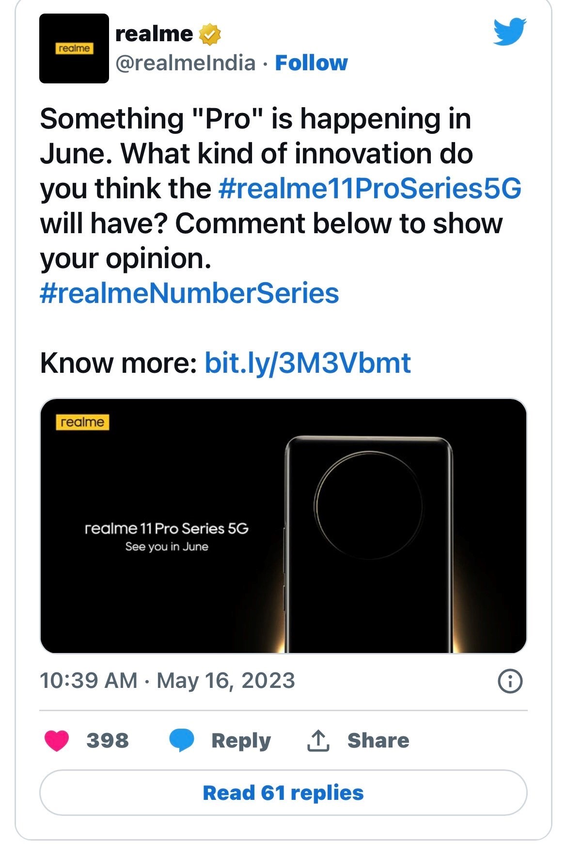The height and width of the screenshot is (844, 567).
Task: Click the 398 likes count
Action: tap(108, 740)
